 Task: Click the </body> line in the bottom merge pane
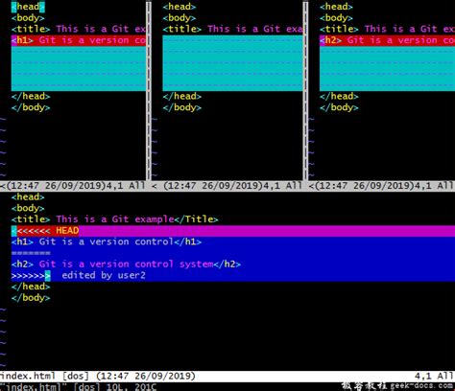coord(31,298)
